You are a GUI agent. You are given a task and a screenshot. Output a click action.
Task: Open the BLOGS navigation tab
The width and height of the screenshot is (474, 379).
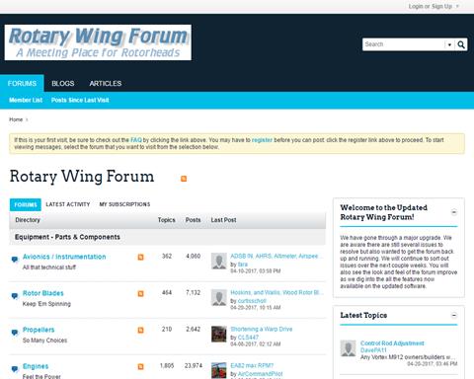(63, 83)
